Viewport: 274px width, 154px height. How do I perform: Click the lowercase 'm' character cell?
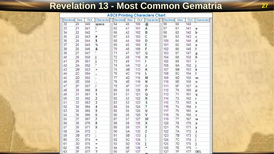coord(197,78)
